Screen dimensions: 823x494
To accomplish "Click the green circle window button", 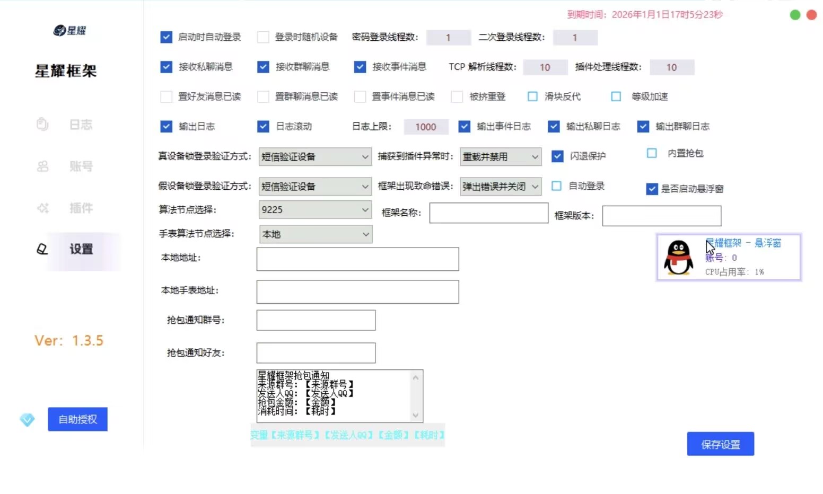I will tap(795, 15).
